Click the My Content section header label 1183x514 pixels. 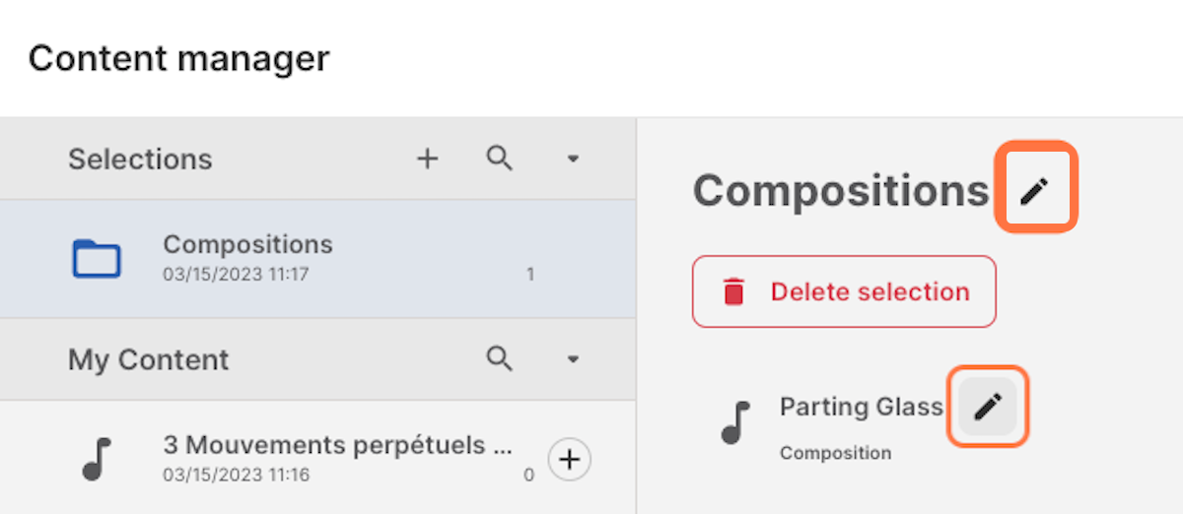pyautogui.click(x=148, y=360)
